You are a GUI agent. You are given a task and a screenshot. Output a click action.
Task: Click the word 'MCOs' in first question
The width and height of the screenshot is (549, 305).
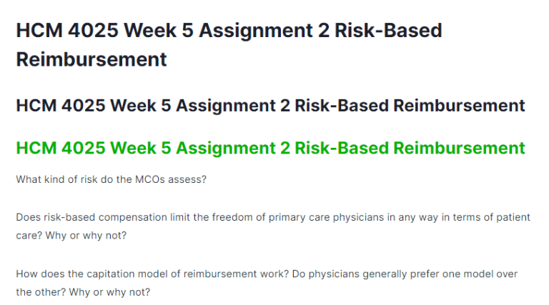point(150,179)
